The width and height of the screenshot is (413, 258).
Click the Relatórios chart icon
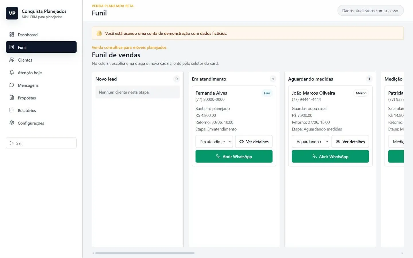click(12, 110)
